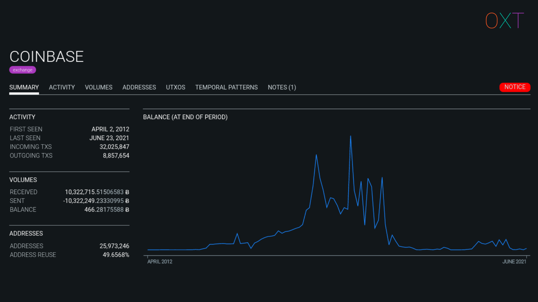Open the Temporal Patterns tab
The height and width of the screenshot is (302, 538).
coord(226,87)
